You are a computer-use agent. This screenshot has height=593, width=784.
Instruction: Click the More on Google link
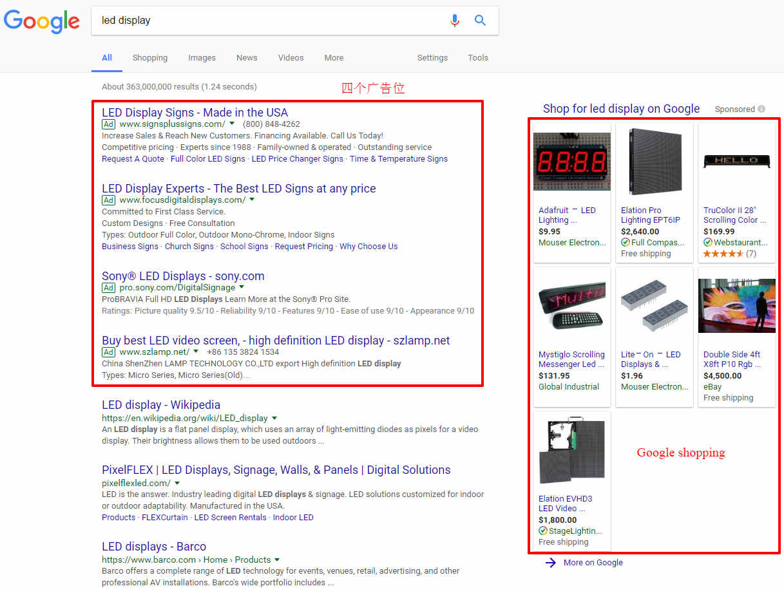tap(593, 562)
